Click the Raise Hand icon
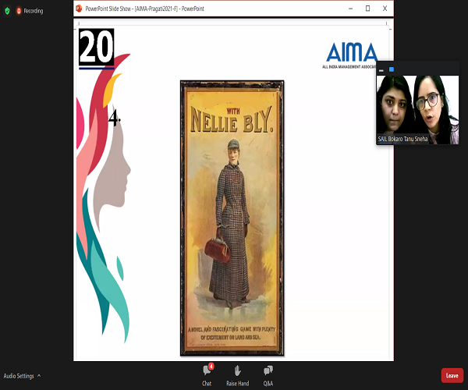 [238, 370]
